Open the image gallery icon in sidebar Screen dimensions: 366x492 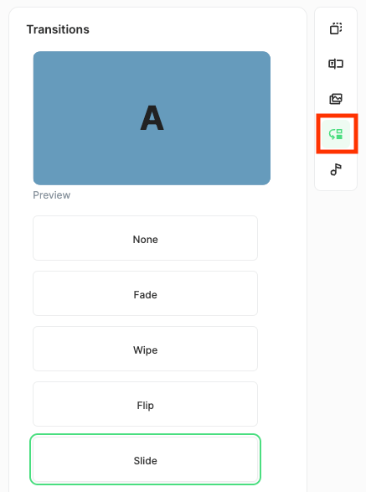336,99
